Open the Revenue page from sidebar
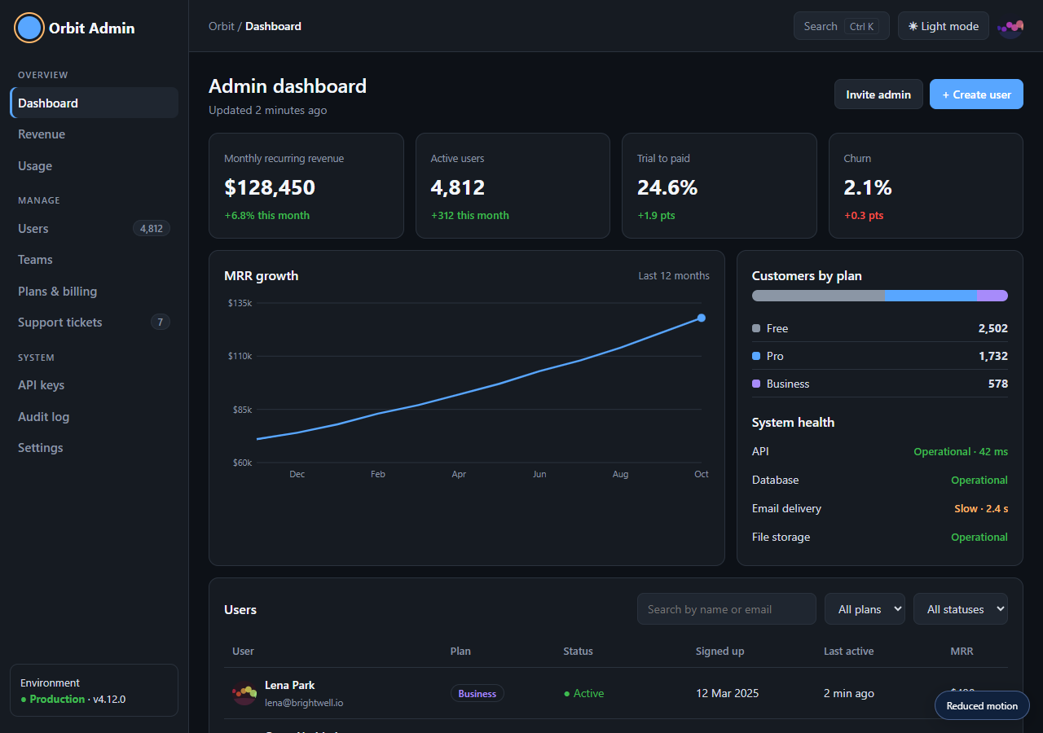The width and height of the screenshot is (1043, 733). (x=95, y=134)
